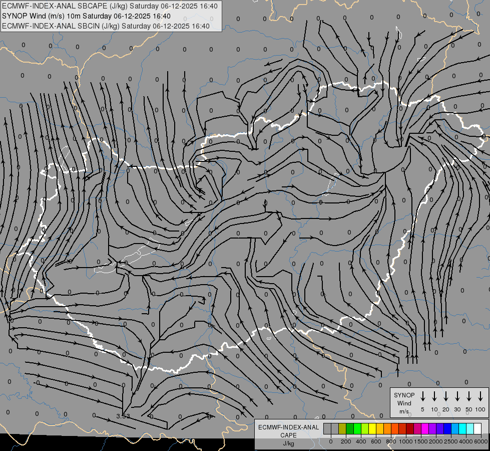The image size is (490, 451).
Task: Click the 4000 tick label on CAPE scale
Action: 466,441
